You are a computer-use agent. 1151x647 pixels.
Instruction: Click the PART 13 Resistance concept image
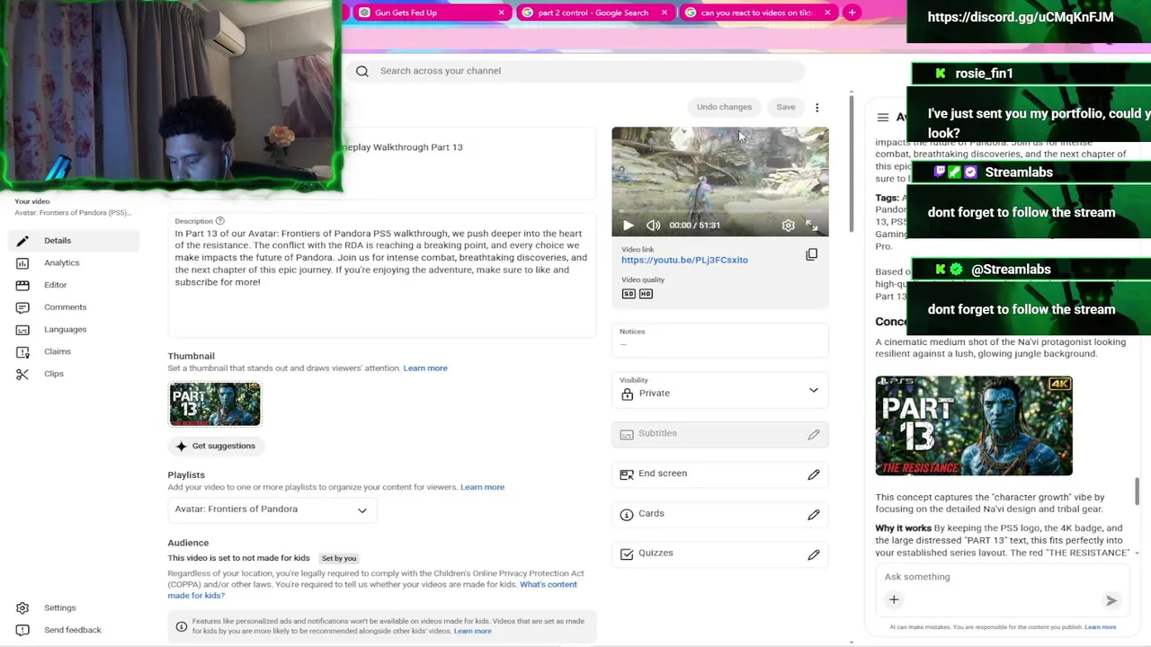(x=974, y=426)
